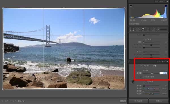
Task: Click the 40/60 green hue value
Action: click(164, 94)
